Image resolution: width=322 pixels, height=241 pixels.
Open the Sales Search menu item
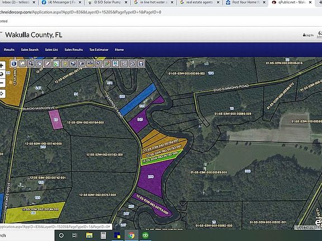click(30, 50)
